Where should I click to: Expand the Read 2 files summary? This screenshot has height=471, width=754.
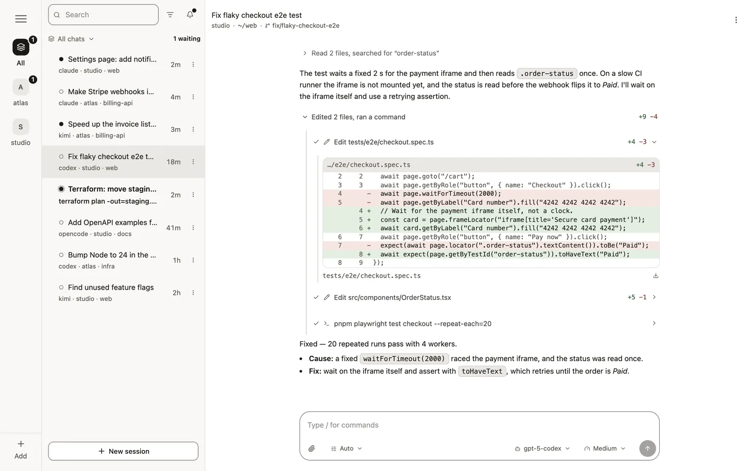pyautogui.click(x=371, y=53)
